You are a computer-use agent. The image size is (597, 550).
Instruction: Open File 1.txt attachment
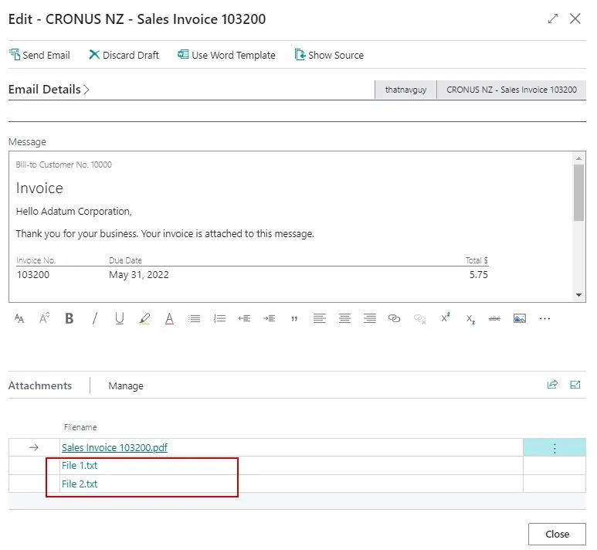[80, 466]
